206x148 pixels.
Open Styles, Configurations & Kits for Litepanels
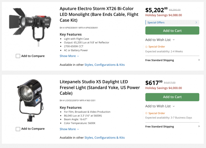(x=104, y=137)
